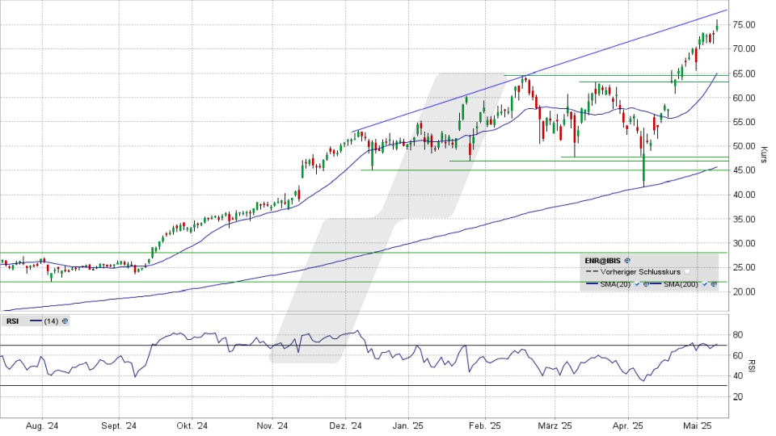
Task: Select the (14) RSI period label
Action: pyautogui.click(x=51, y=321)
